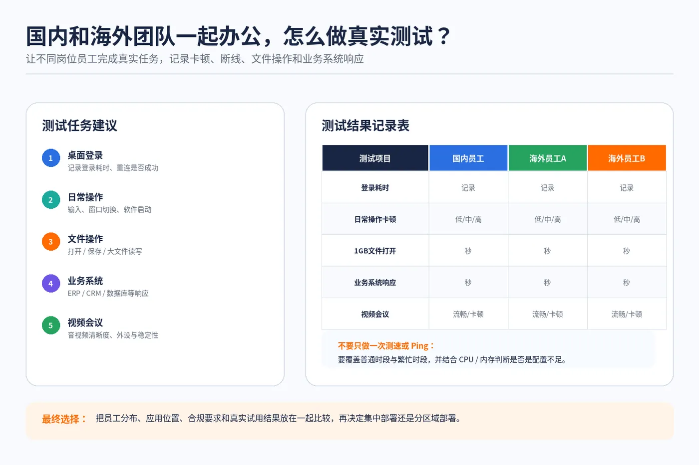Select the description 音视频清晰度、外设与稳定性

click(113, 335)
